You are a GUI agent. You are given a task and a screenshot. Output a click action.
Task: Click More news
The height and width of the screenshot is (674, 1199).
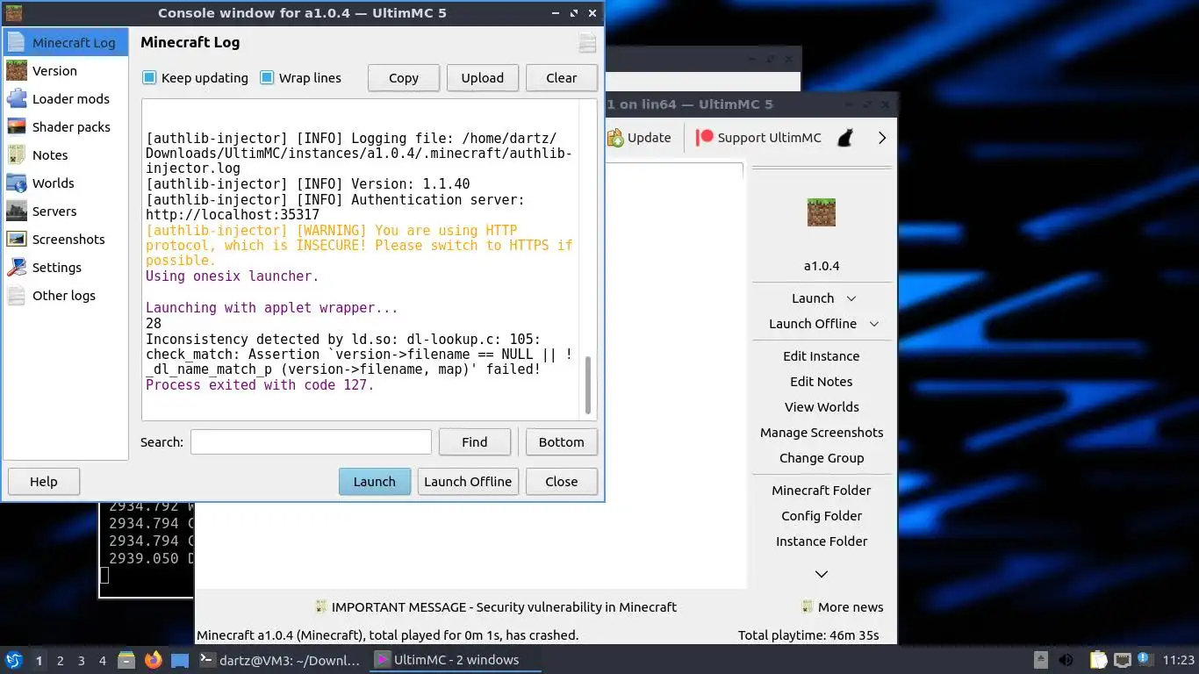(843, 606)
